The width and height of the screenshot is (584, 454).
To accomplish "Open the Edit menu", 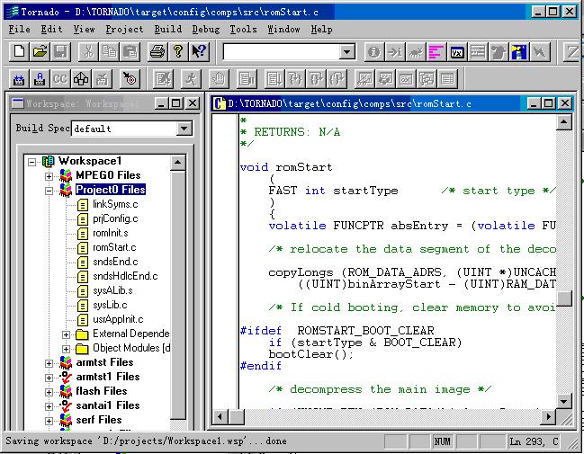I will (51, 29).
